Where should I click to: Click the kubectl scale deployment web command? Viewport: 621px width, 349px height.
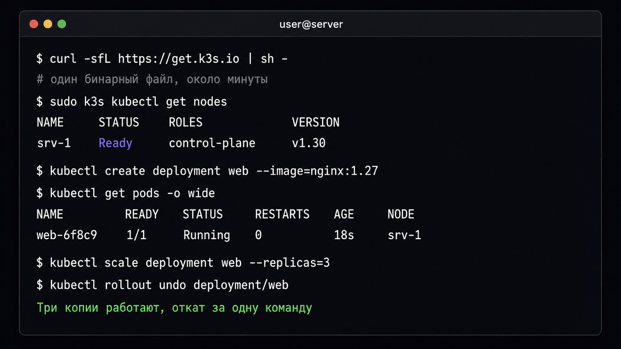coord(183,263)
